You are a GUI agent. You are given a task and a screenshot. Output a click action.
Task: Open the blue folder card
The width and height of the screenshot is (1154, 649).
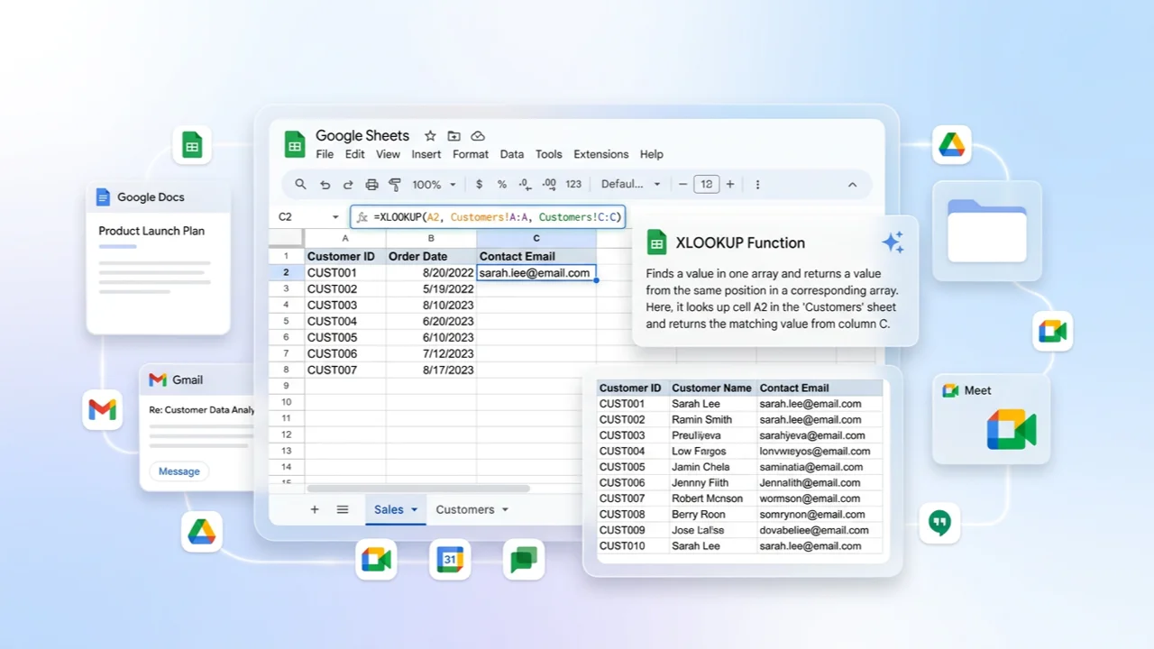(987, 231)
